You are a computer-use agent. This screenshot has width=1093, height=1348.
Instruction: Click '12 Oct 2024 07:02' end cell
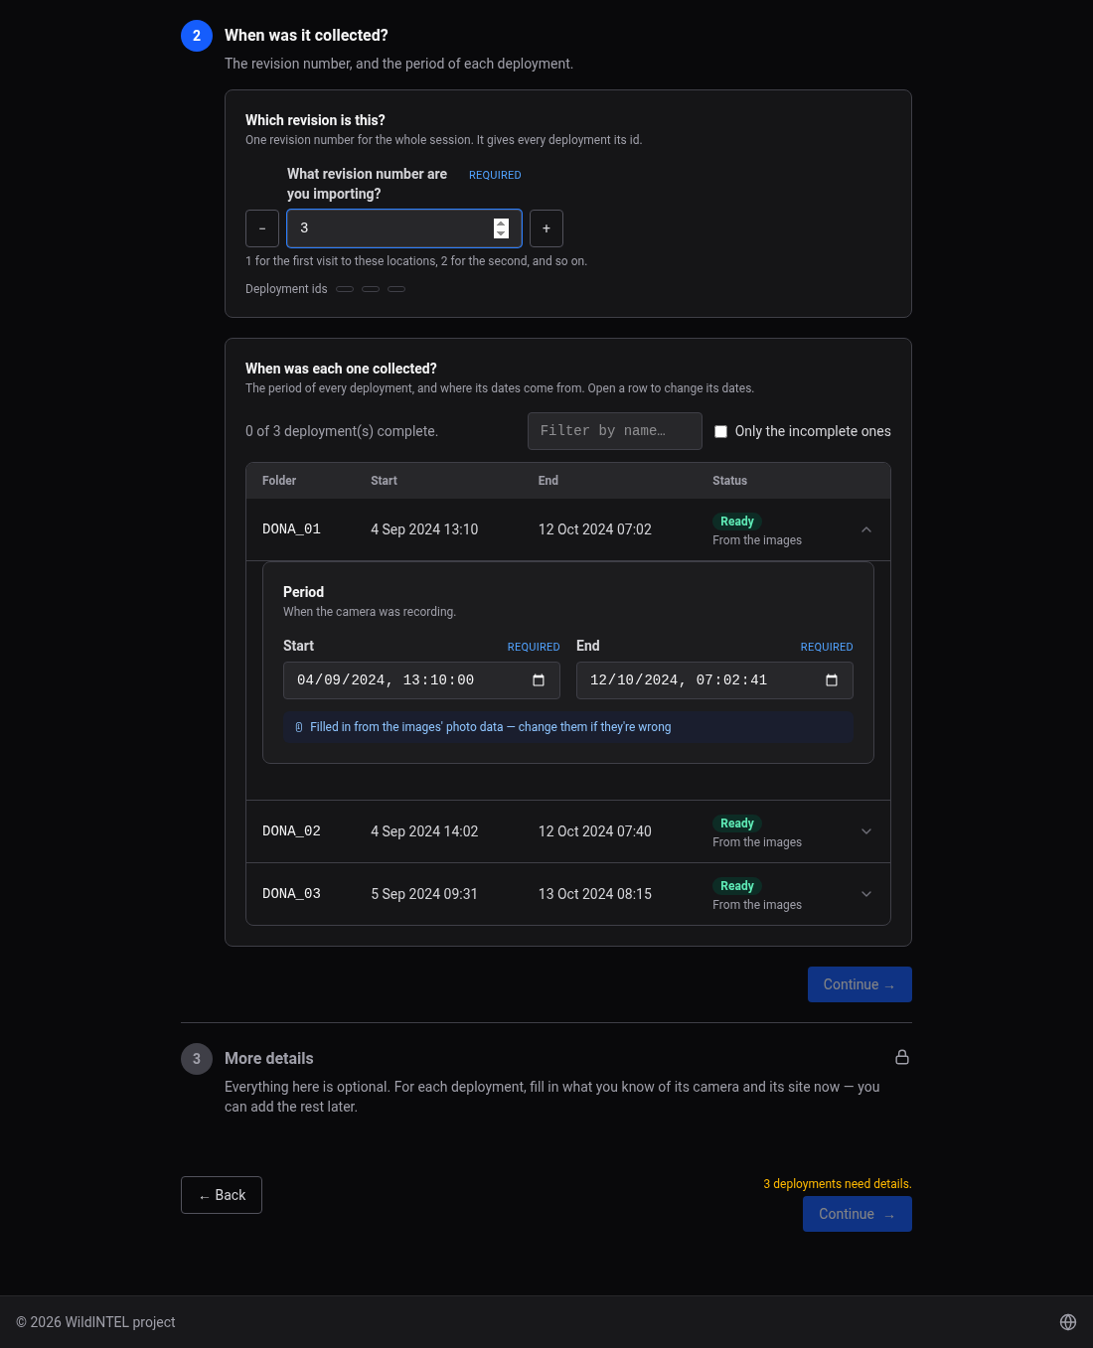[x=595, y=529]
